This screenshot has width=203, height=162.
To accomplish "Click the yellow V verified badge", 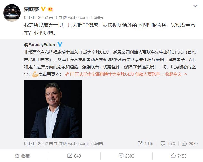I will pyautogui.click(x=43, y=9).
